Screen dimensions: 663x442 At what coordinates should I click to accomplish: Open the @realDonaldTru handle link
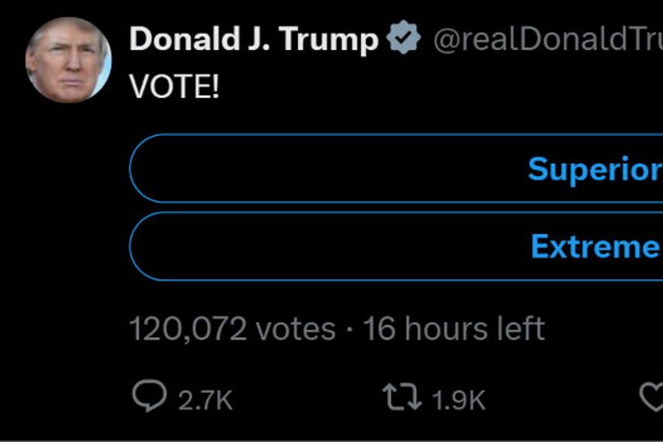pyautogui.click(x=548, y=39)
